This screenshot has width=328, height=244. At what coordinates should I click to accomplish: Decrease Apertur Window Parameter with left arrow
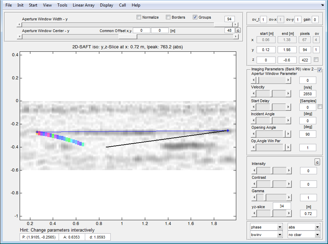tap(254, 80)
